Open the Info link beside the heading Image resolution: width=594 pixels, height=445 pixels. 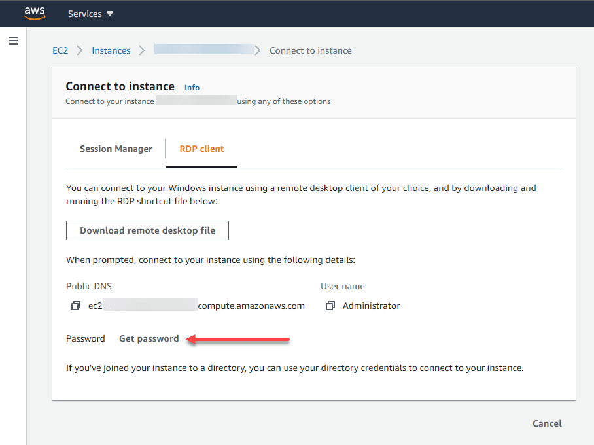pyautogui.click(x=192, y=88)
